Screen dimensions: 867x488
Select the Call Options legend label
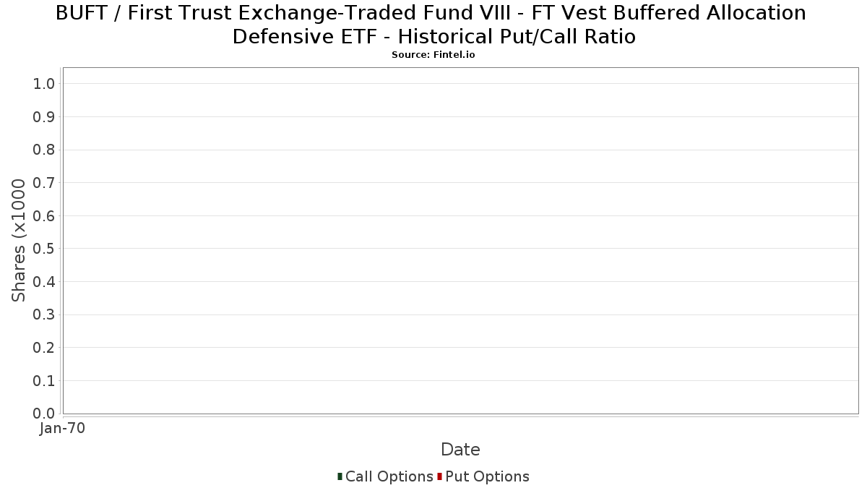[x=389, y=476]
